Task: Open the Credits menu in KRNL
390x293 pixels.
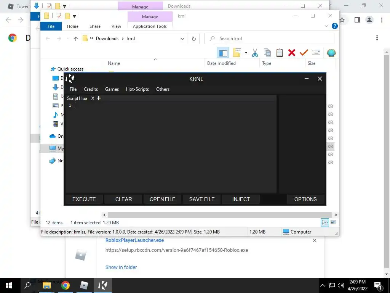Action: click(x=91, y=89)
